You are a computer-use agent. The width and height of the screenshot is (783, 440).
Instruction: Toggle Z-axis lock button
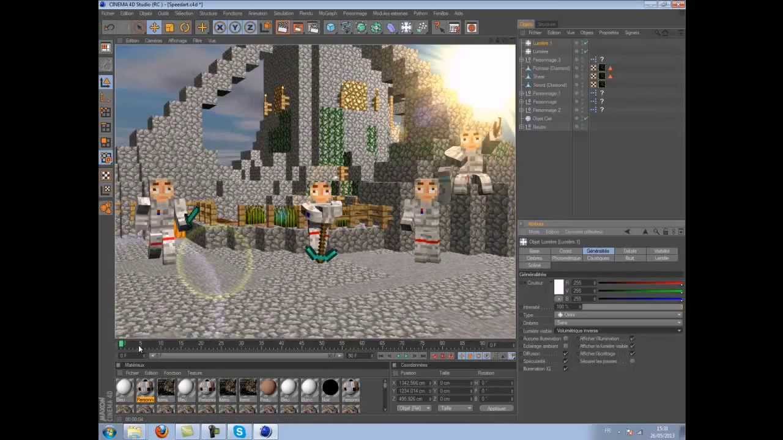coord(250,28)
